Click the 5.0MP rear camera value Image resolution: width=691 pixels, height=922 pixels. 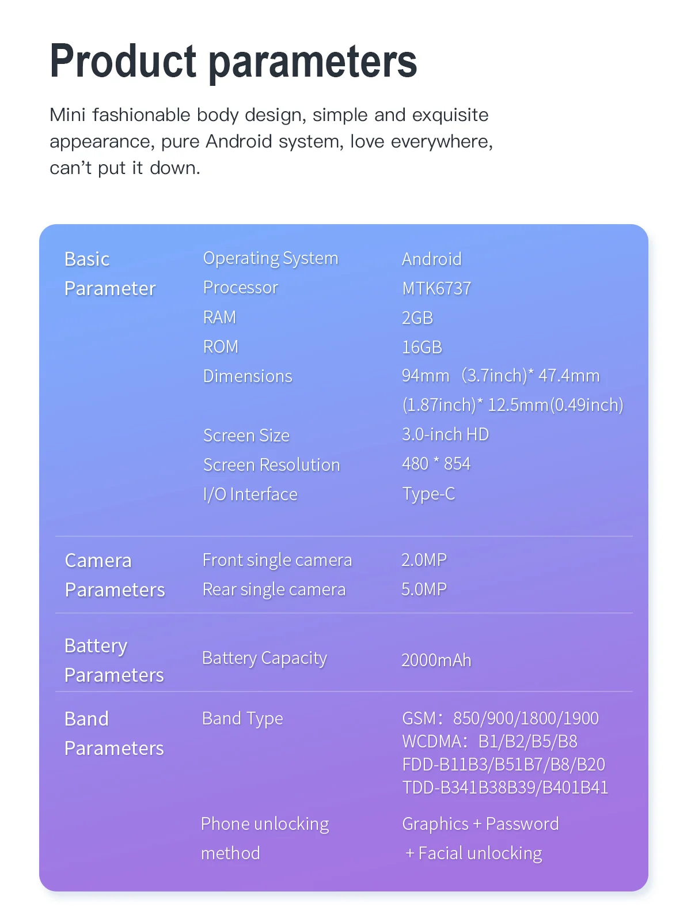click(424, 589)
